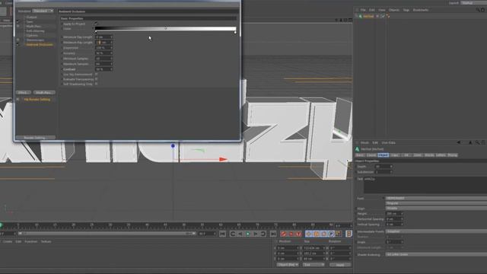Screen dimensions: 487x274
Task: Select Output in render settings list
Action: 31,18
